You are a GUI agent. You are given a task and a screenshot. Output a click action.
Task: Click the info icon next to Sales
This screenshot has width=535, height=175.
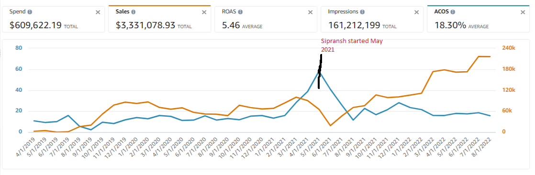133,12
